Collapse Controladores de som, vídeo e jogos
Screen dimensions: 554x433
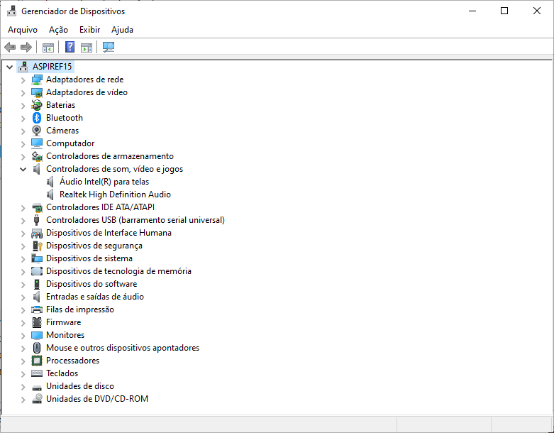click(23, 170)
